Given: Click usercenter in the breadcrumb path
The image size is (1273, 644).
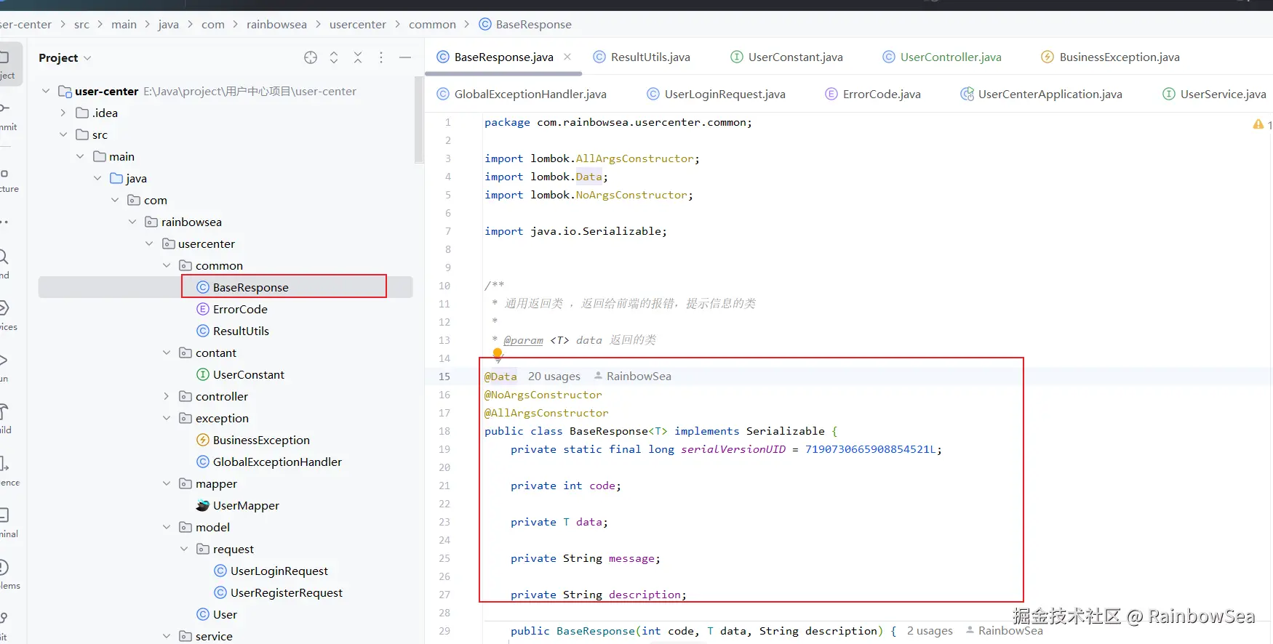Looking at the screenshot, I should pyautogui.click(x=357, y=24).
